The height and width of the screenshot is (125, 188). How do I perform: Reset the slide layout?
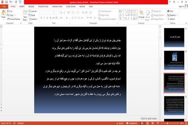[x=32, y=15]
